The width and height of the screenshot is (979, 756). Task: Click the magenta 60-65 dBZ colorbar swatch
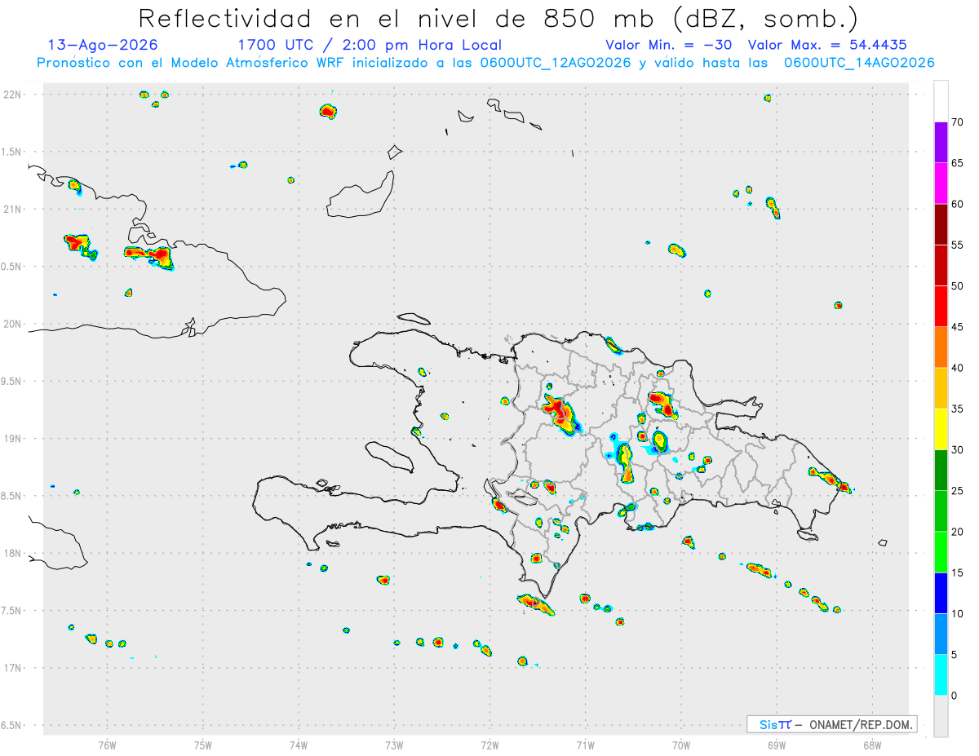pyautogui.click(x=941, y=183)
